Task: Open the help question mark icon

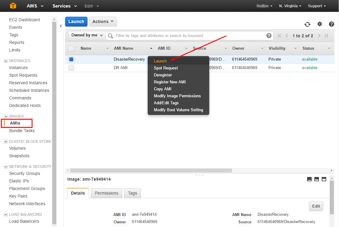Action: tap(331, 24)
